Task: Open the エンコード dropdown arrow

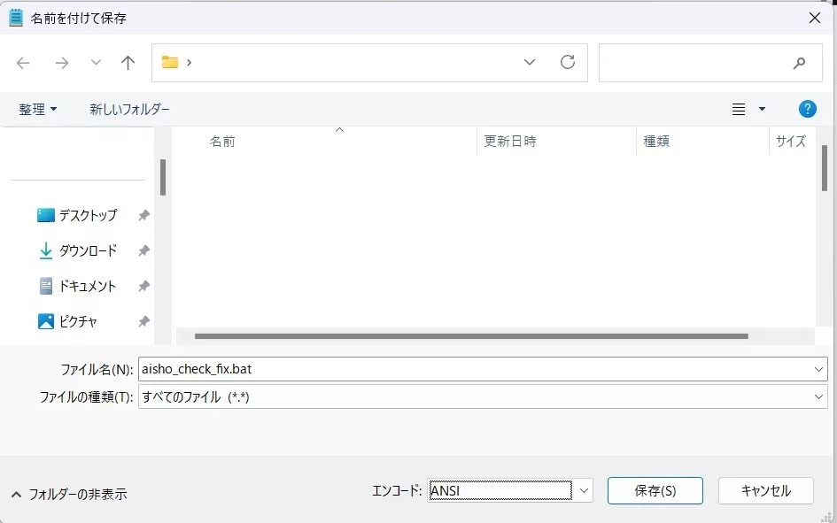Action: click(584, 490)
